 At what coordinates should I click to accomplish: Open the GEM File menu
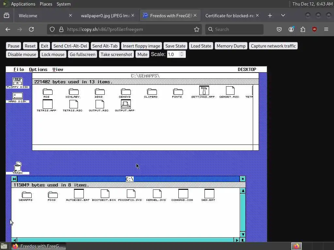(x=19, y=70)
